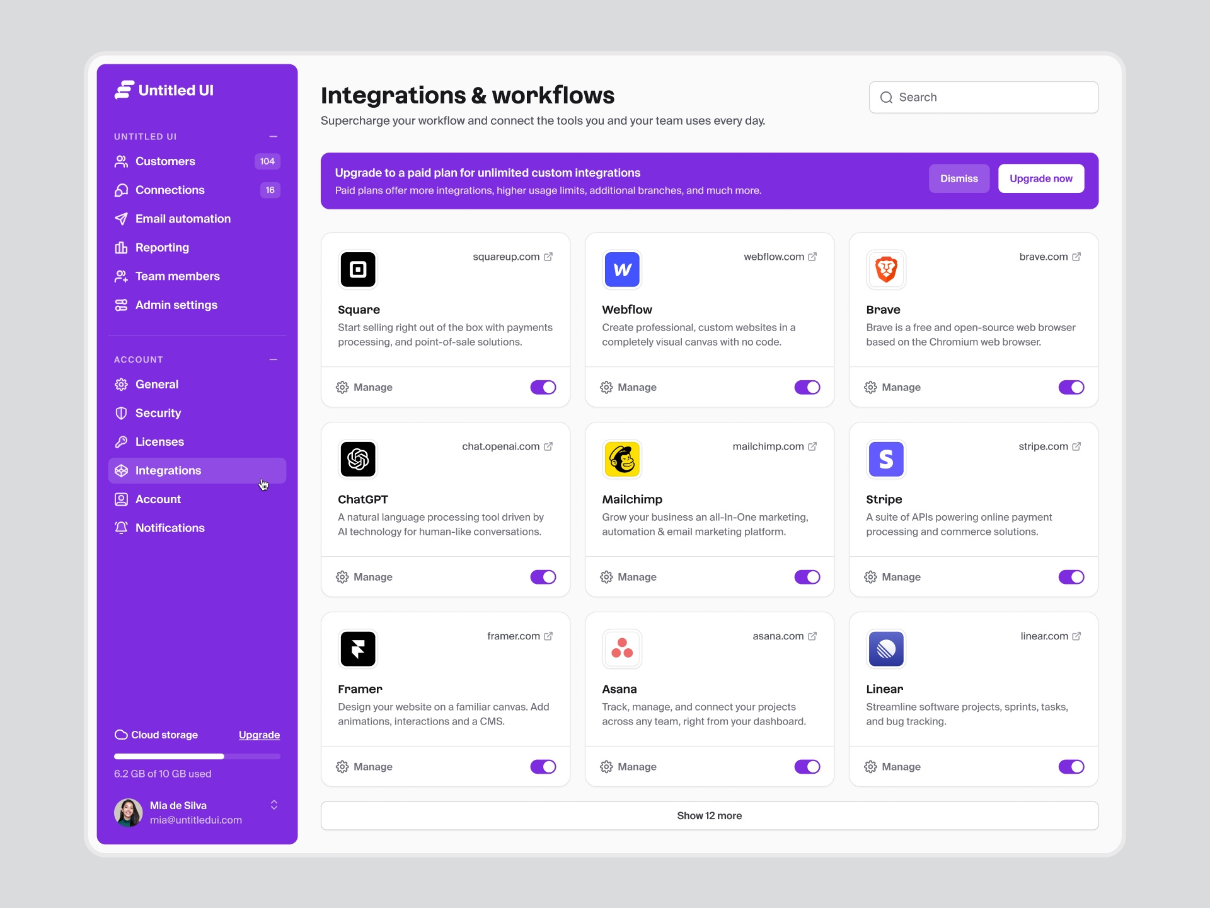The image size is (1210, 908).
Task: Open Mia de Silva's account menu chevron
Action: (274, 805)
